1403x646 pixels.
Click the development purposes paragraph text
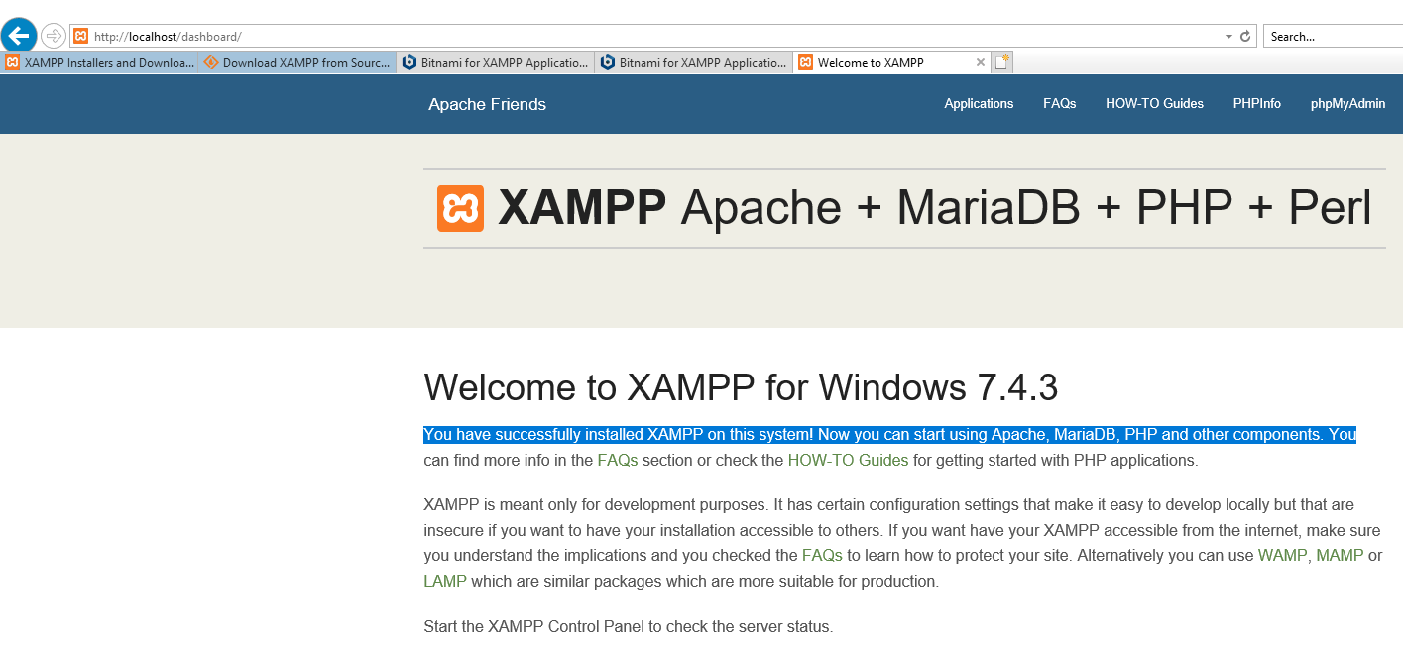902,543
